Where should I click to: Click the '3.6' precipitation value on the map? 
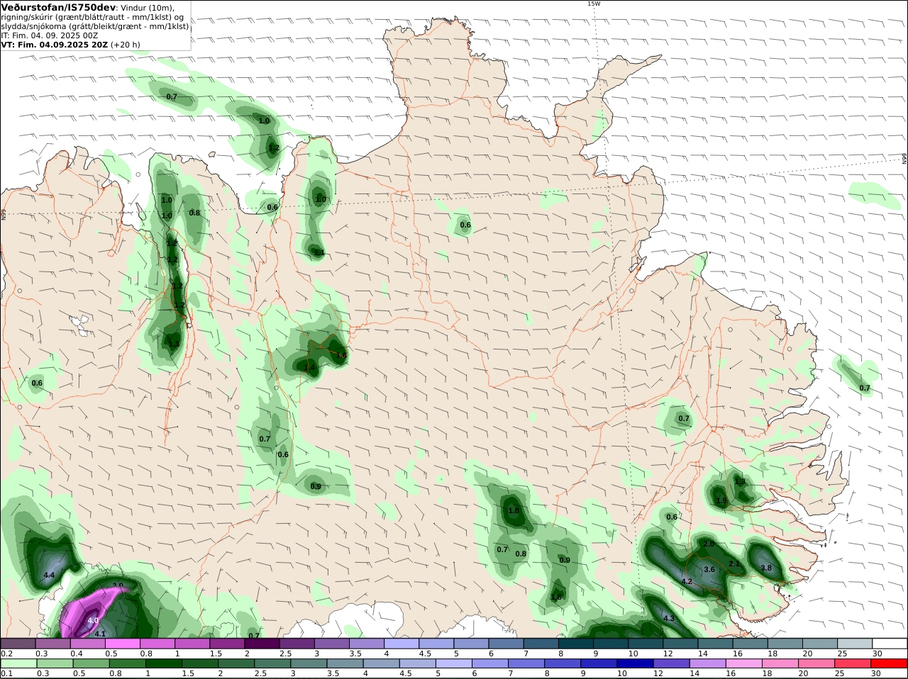[x=709, y=570]
